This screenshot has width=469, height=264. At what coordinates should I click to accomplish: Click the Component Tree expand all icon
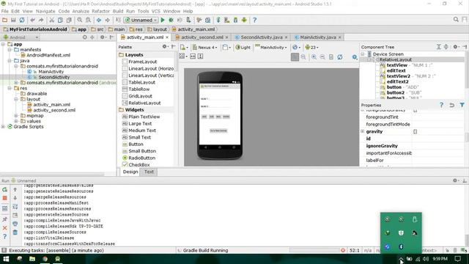438,47
